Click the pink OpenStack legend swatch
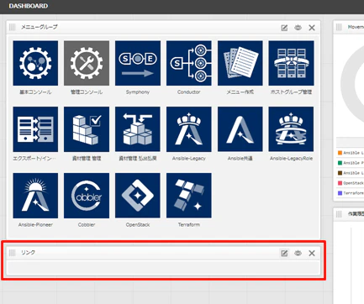 340,183
